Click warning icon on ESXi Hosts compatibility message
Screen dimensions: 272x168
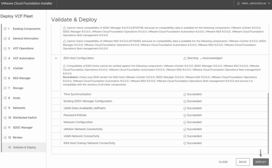click(64, 66)
